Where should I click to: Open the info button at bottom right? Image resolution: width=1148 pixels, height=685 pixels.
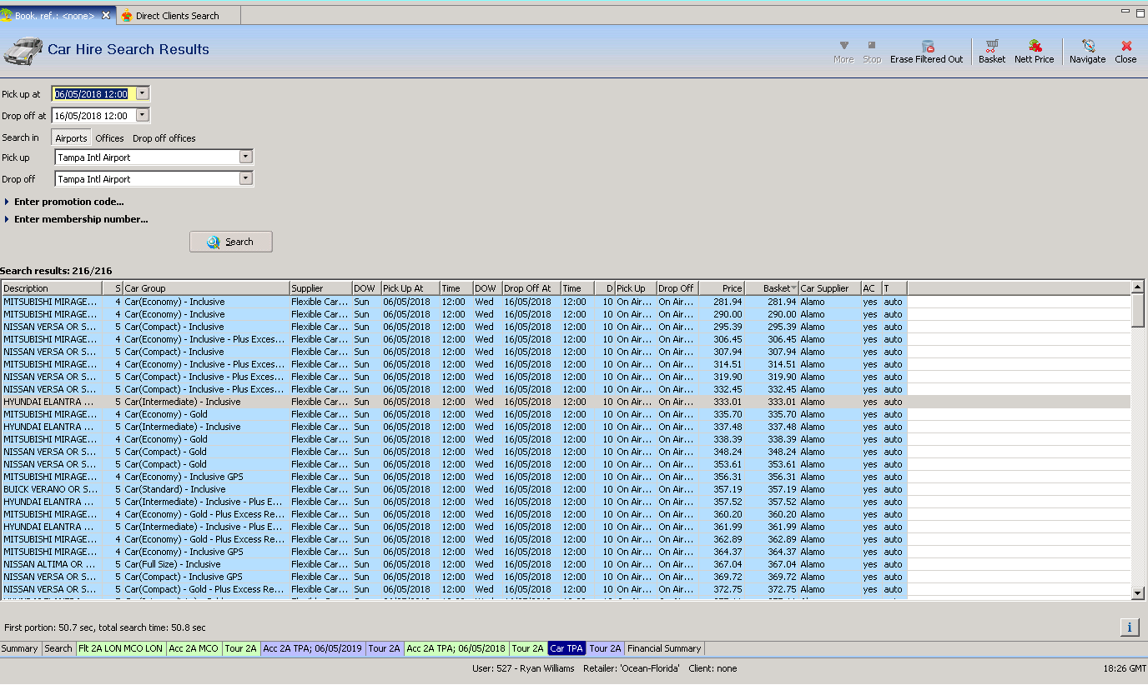pyautogui.click(x=1129, y=627)
